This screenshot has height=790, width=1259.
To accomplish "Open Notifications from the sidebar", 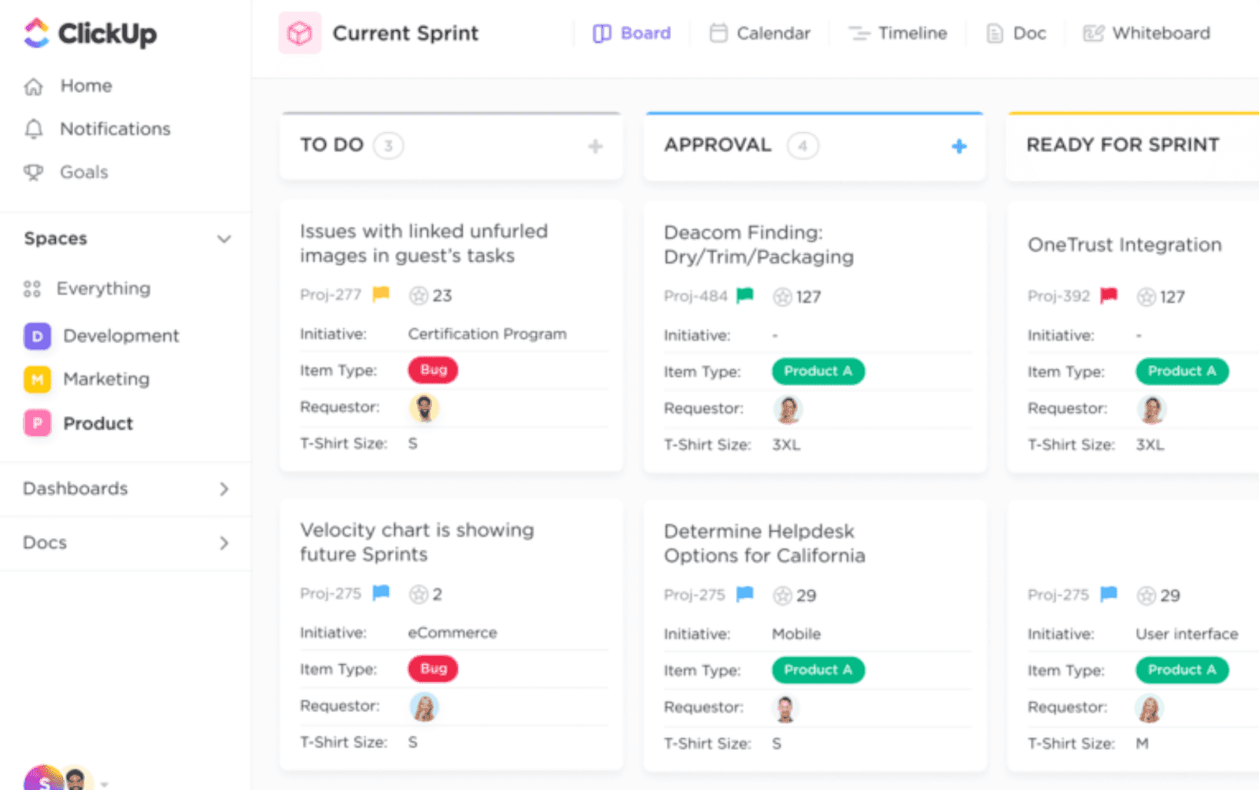I will point(33,128).
